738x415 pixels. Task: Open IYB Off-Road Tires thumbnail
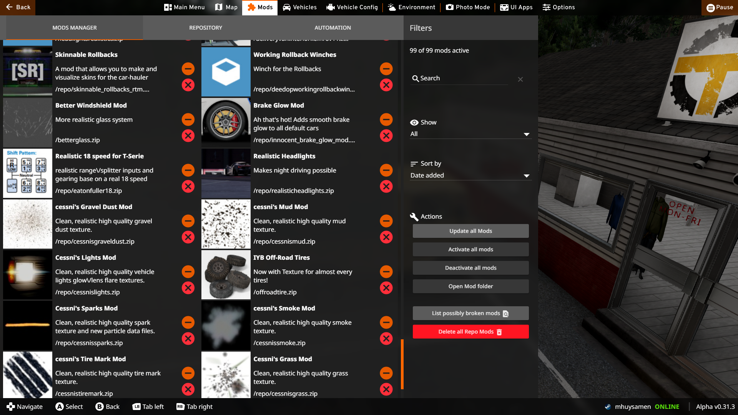pos(226,275)
